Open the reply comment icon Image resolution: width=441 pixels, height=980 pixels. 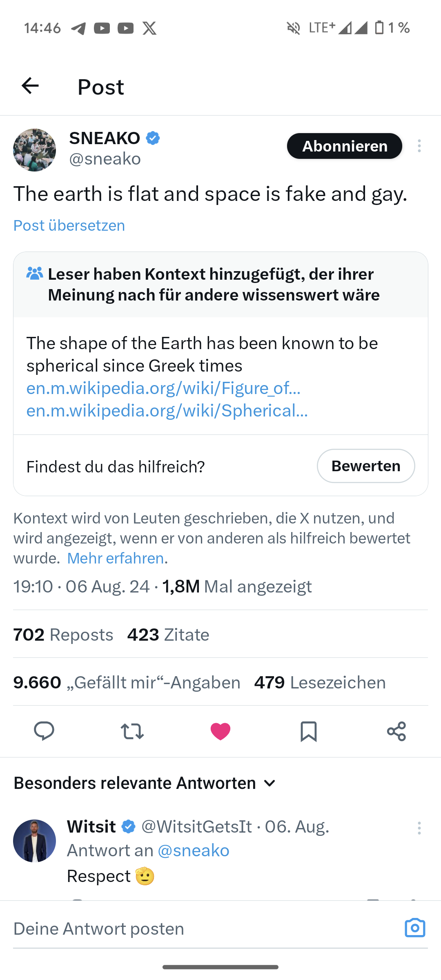point(44,731)
